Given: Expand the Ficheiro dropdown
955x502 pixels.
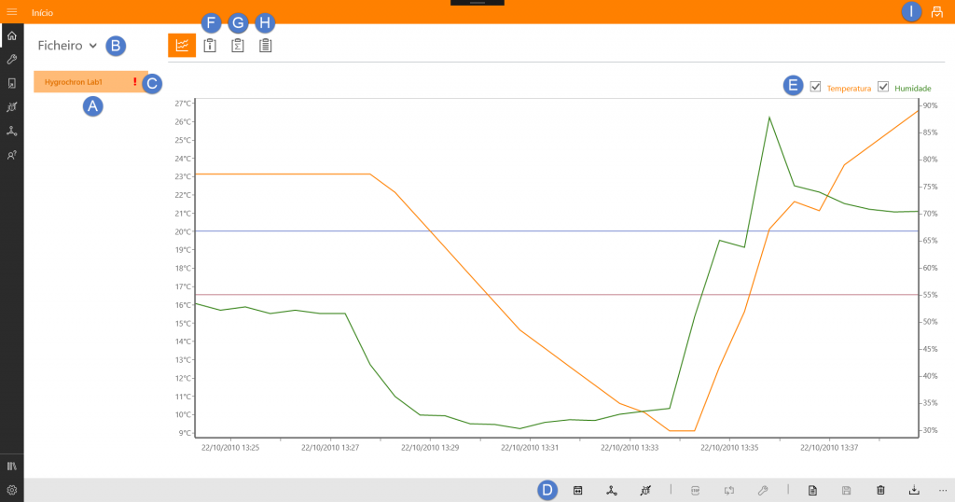Looking at the screenshot, I should 67,45.
